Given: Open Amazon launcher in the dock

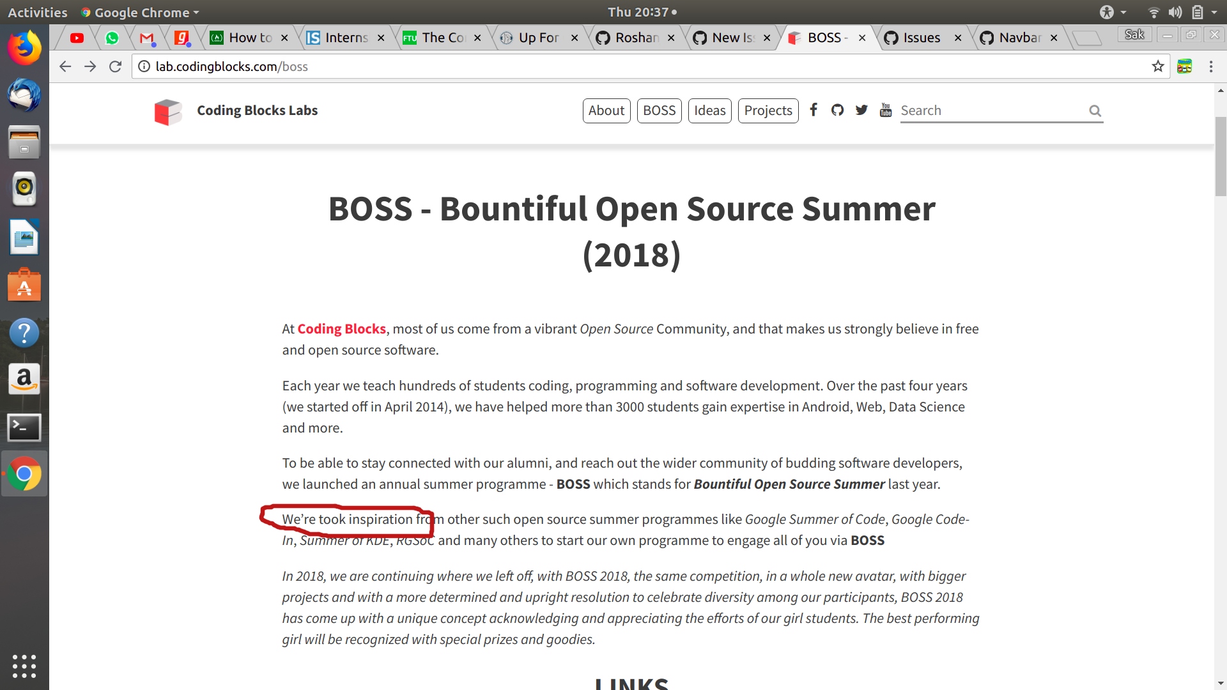Looking at the screenshot, I should (x=24, y=379).
